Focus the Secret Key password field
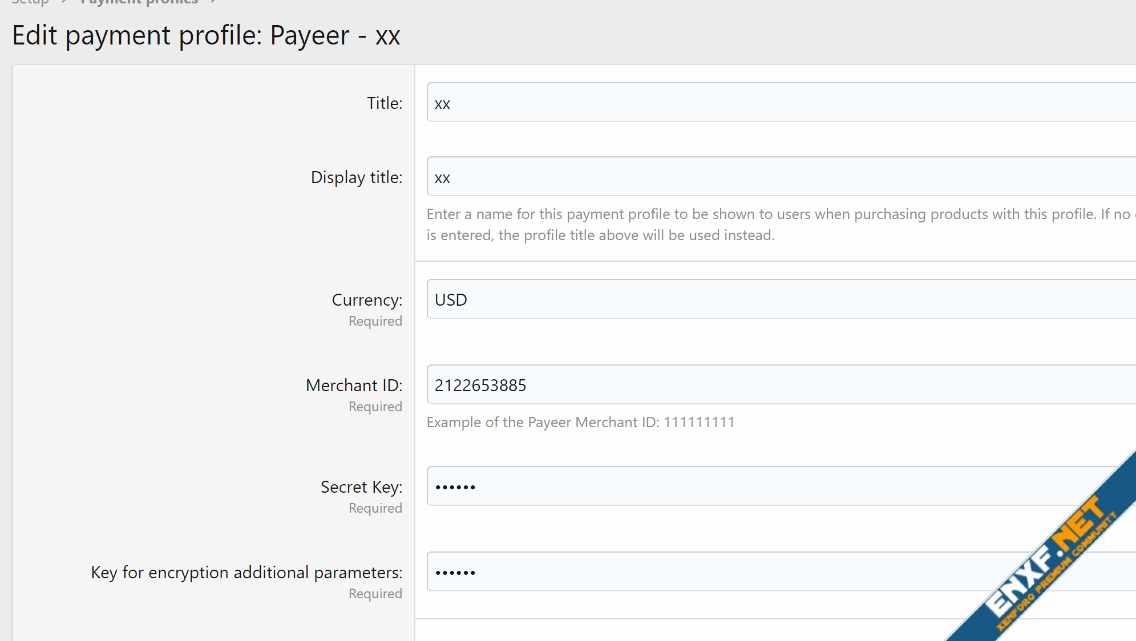The height and width of the screenshot is (641, 1136). (781, 486)
